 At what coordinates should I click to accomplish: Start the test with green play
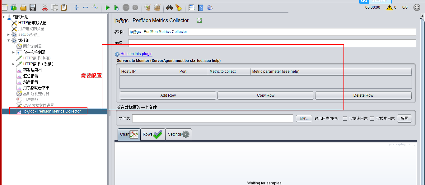(x=107, y=7)
